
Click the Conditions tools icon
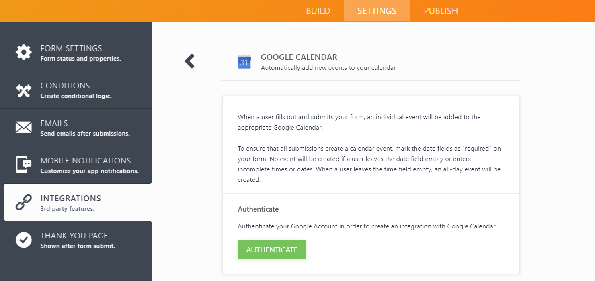[23, 90]
